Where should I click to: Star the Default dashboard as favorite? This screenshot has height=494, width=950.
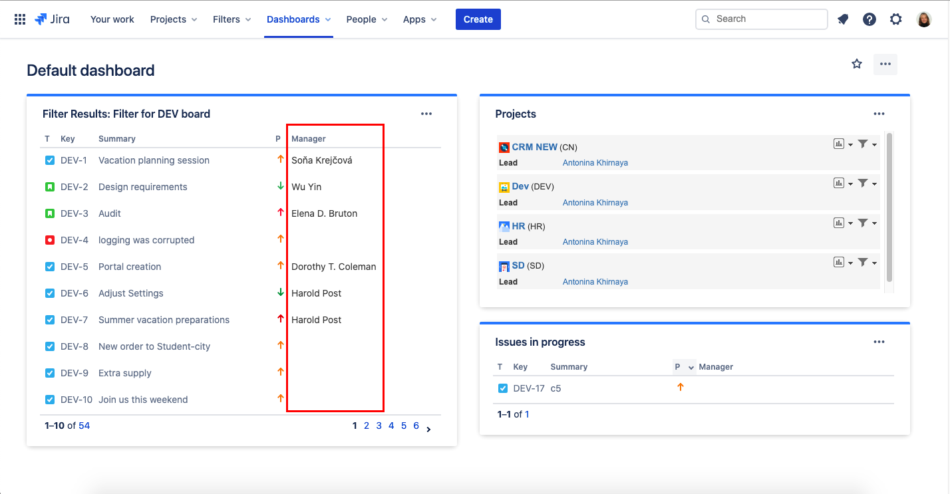click(x=857, y=64)
